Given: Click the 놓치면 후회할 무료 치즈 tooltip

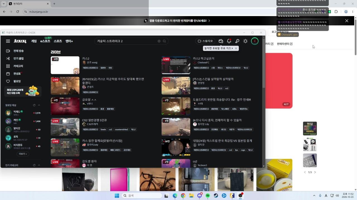Looking at the screenshot, I should (219, 48).
